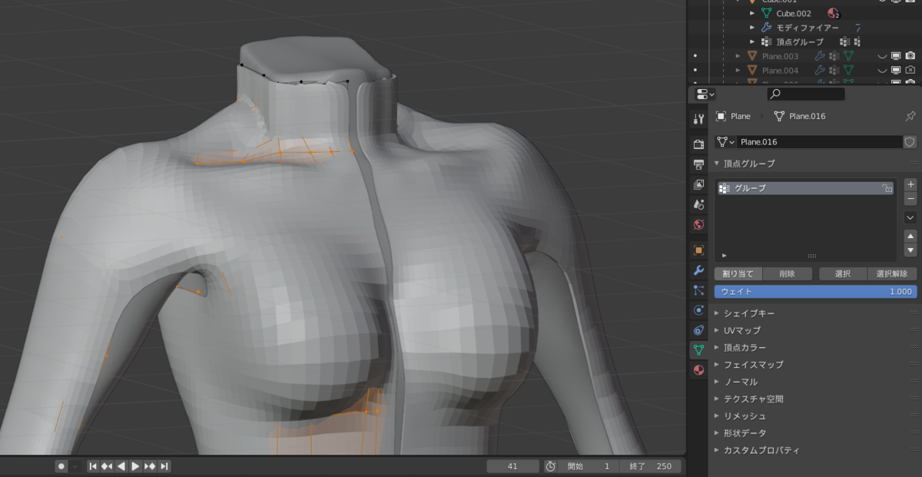Open auto keying options dropdown
This screenshot has height=477, width=922.
click(x=75, y=466)
